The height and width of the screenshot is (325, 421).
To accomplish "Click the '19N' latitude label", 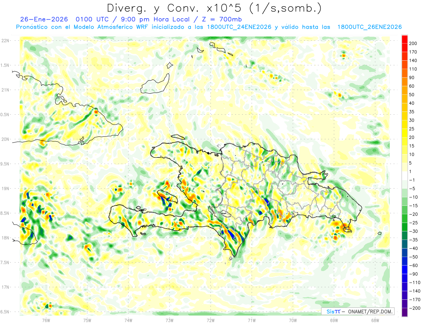I will tap(5, 189).
